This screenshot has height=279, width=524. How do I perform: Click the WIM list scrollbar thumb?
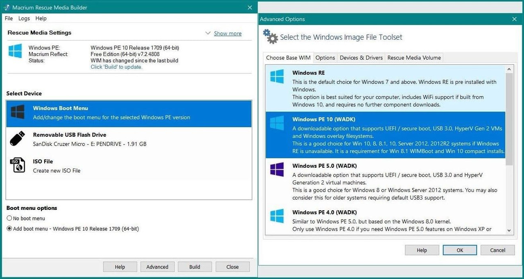[510, 119]
